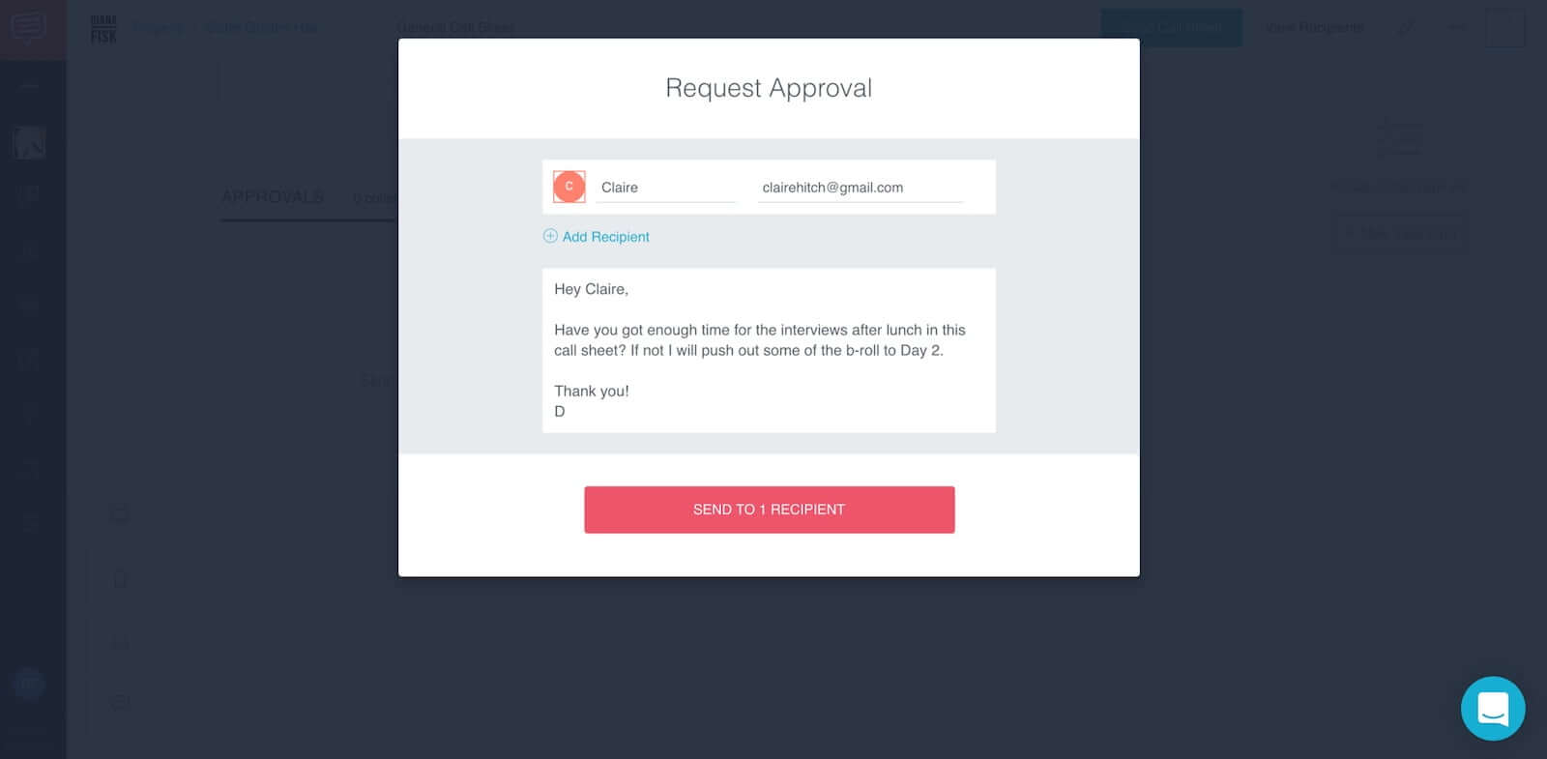This screenshot has width=1547, height=759.
Task: Click into the approval message text area
Action: pos(769,350)
